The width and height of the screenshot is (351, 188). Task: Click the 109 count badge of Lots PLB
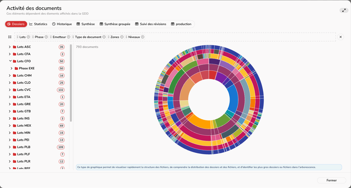61,147
